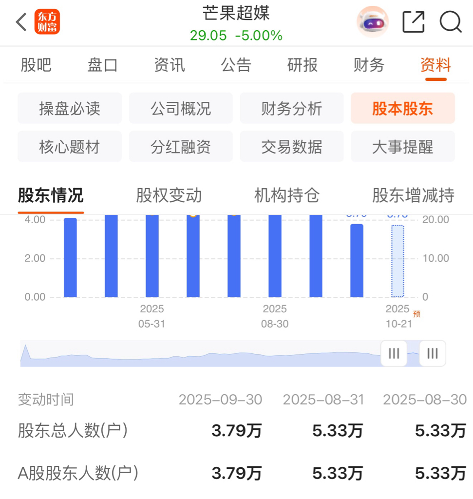Tap the dashed forecast bar for 10-21

[x=397, y=261]
